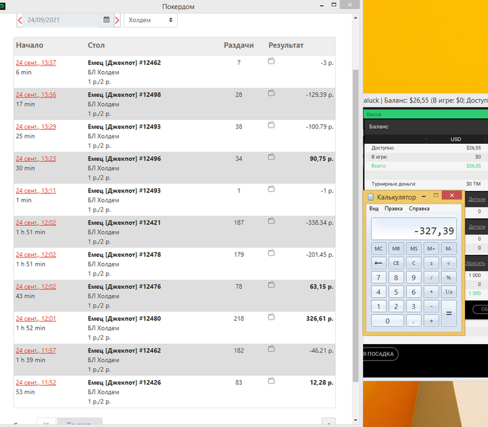
Task: Click the M+ memory add button
Action: pos(431,248)
